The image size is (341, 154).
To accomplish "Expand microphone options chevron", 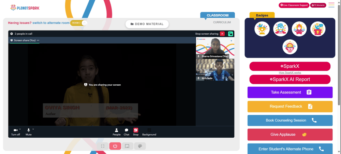I will pyautogui.click(x=33, y=129).
